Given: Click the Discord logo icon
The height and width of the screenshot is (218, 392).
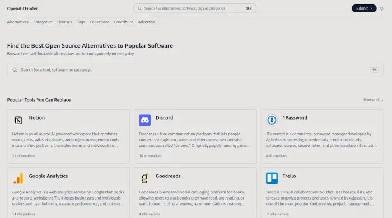Looking at the screenshot, I should click(144, 120).
